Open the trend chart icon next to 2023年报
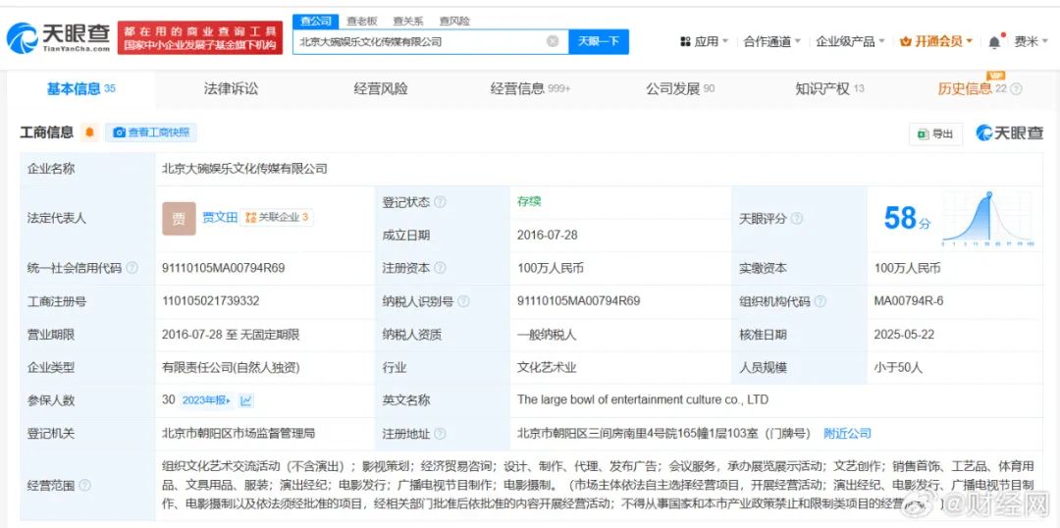 pyautogui.click(x=246, y=400)
